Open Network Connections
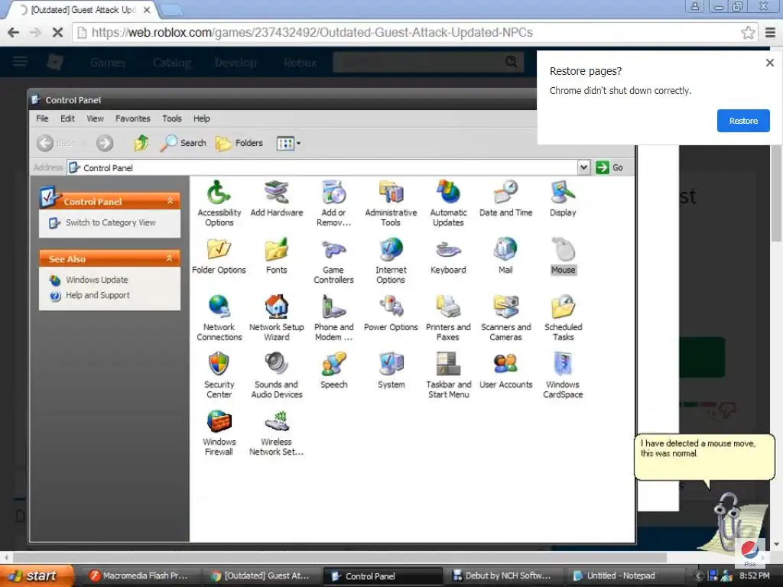This screenshot has height=587, width=783. point(219,318)
